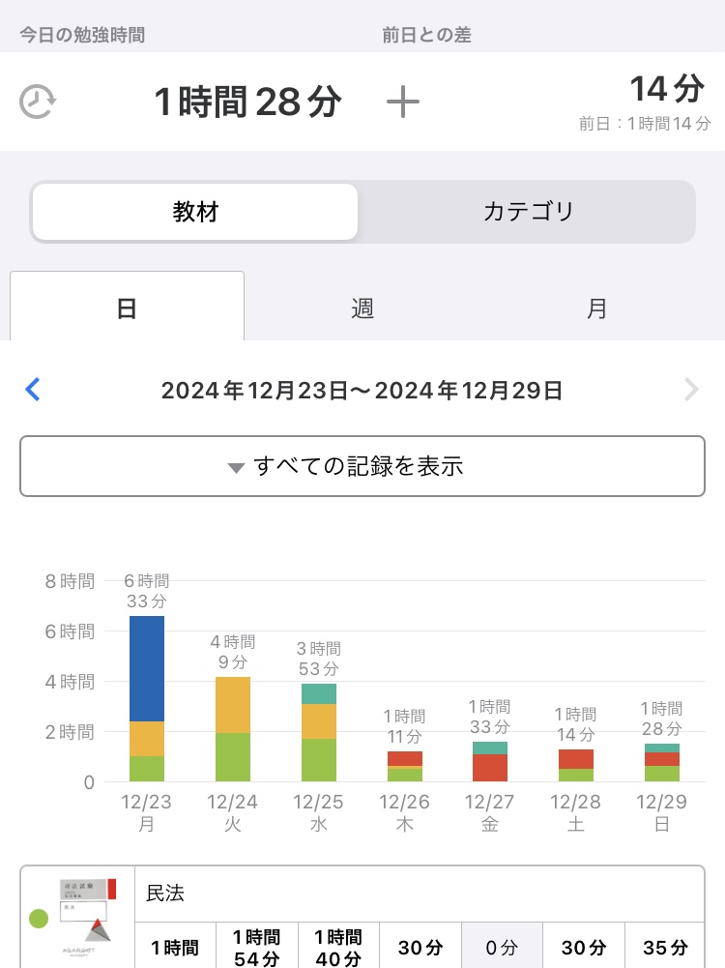This screenshot has height=968, width=725.
Task: Tap the 12/27 Friday bar
Action: [x=490, y=762]
